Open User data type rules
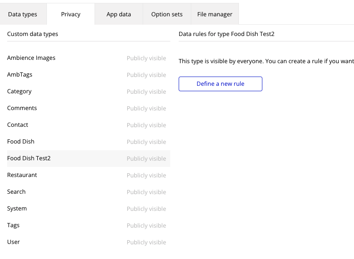 pos(89,242)
